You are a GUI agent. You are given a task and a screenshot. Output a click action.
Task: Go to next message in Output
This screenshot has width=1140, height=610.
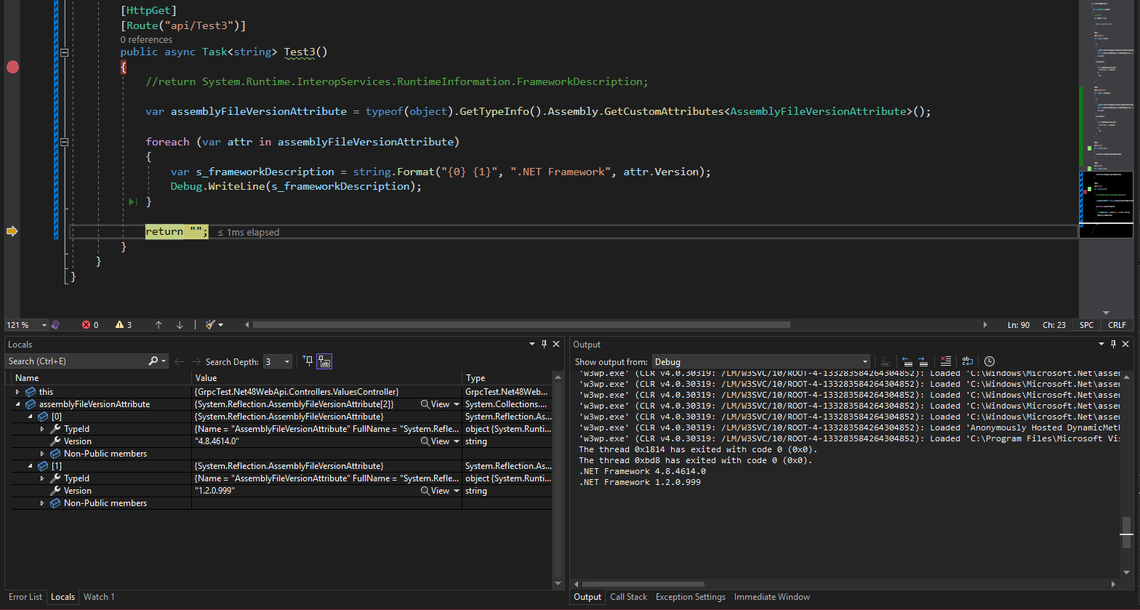923,361
